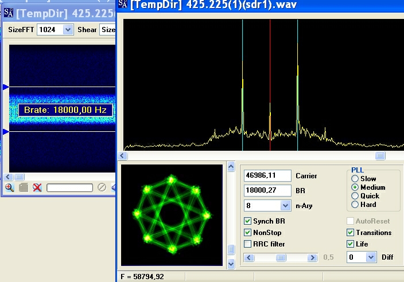This screenshot has width=404, height=282.
Task: Click right arrow of RRC filter slider
Action: click(312, 257)
